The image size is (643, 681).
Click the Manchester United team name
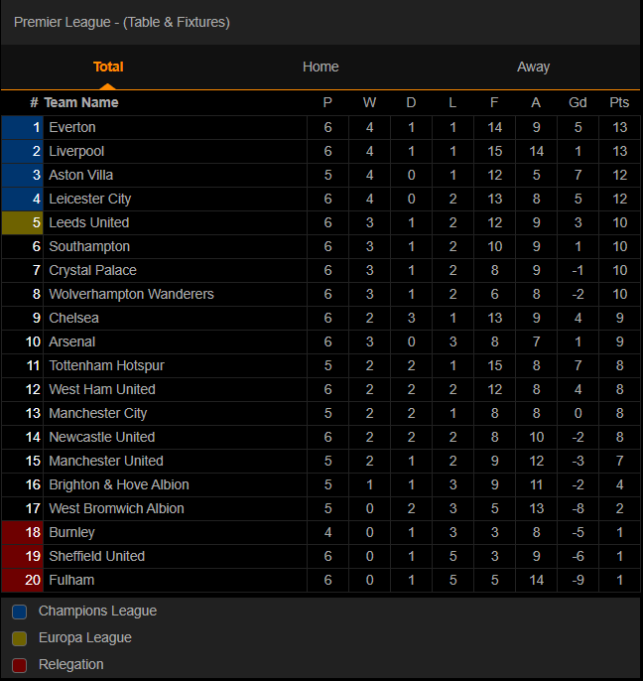click(106, 461)
